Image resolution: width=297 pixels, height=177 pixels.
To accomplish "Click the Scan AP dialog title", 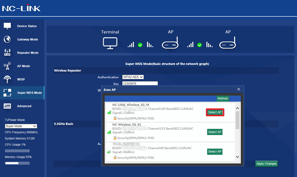I will pos(110,90).
